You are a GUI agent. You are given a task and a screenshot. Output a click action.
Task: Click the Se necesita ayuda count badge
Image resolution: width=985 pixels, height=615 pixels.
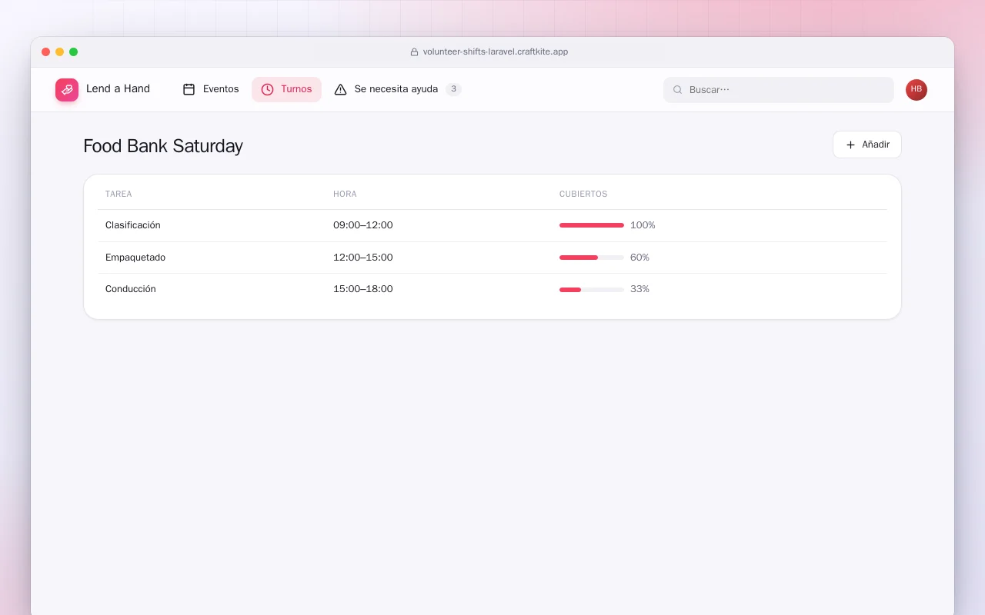pyautogui.click(x=454, y=89)
